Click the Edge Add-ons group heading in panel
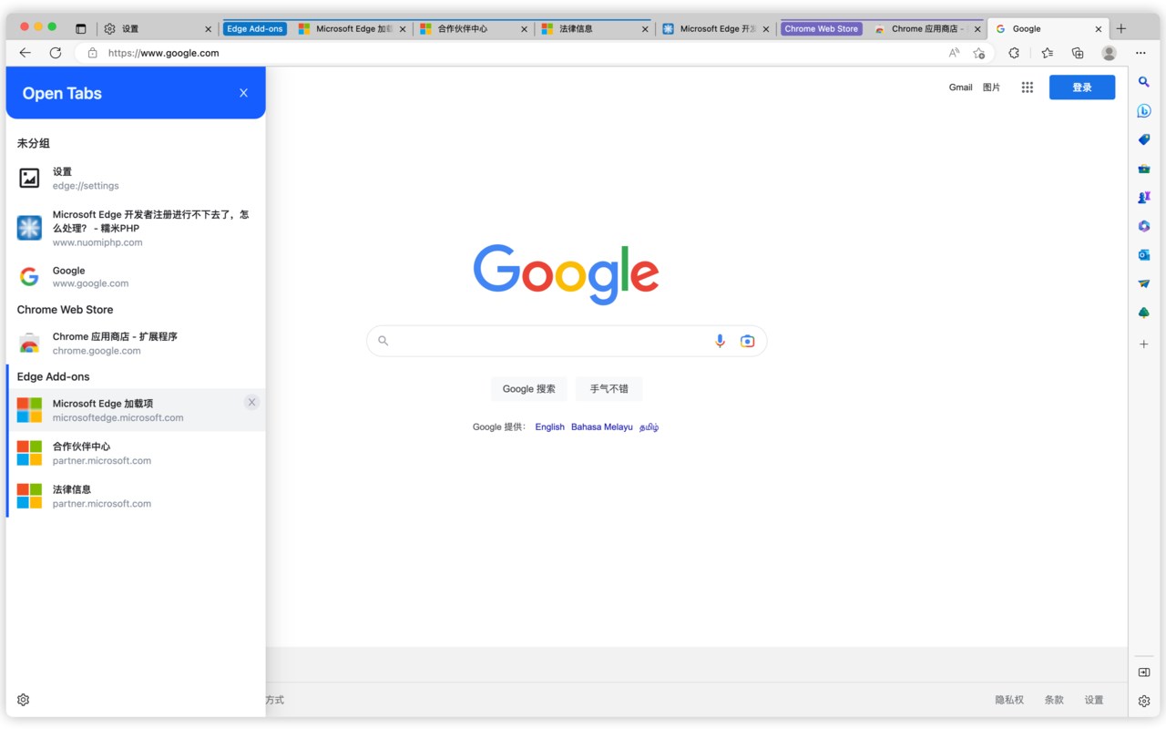Viewport: 1166px width, 729px height. click(x=53, y=376)
